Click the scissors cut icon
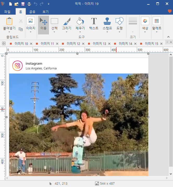The width and height of the screenshot is (173, 187). (21, 21)
